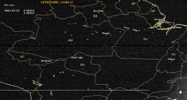187x100 pixels.
Task: Click the 'AM' state label
Action: (70, 40)
